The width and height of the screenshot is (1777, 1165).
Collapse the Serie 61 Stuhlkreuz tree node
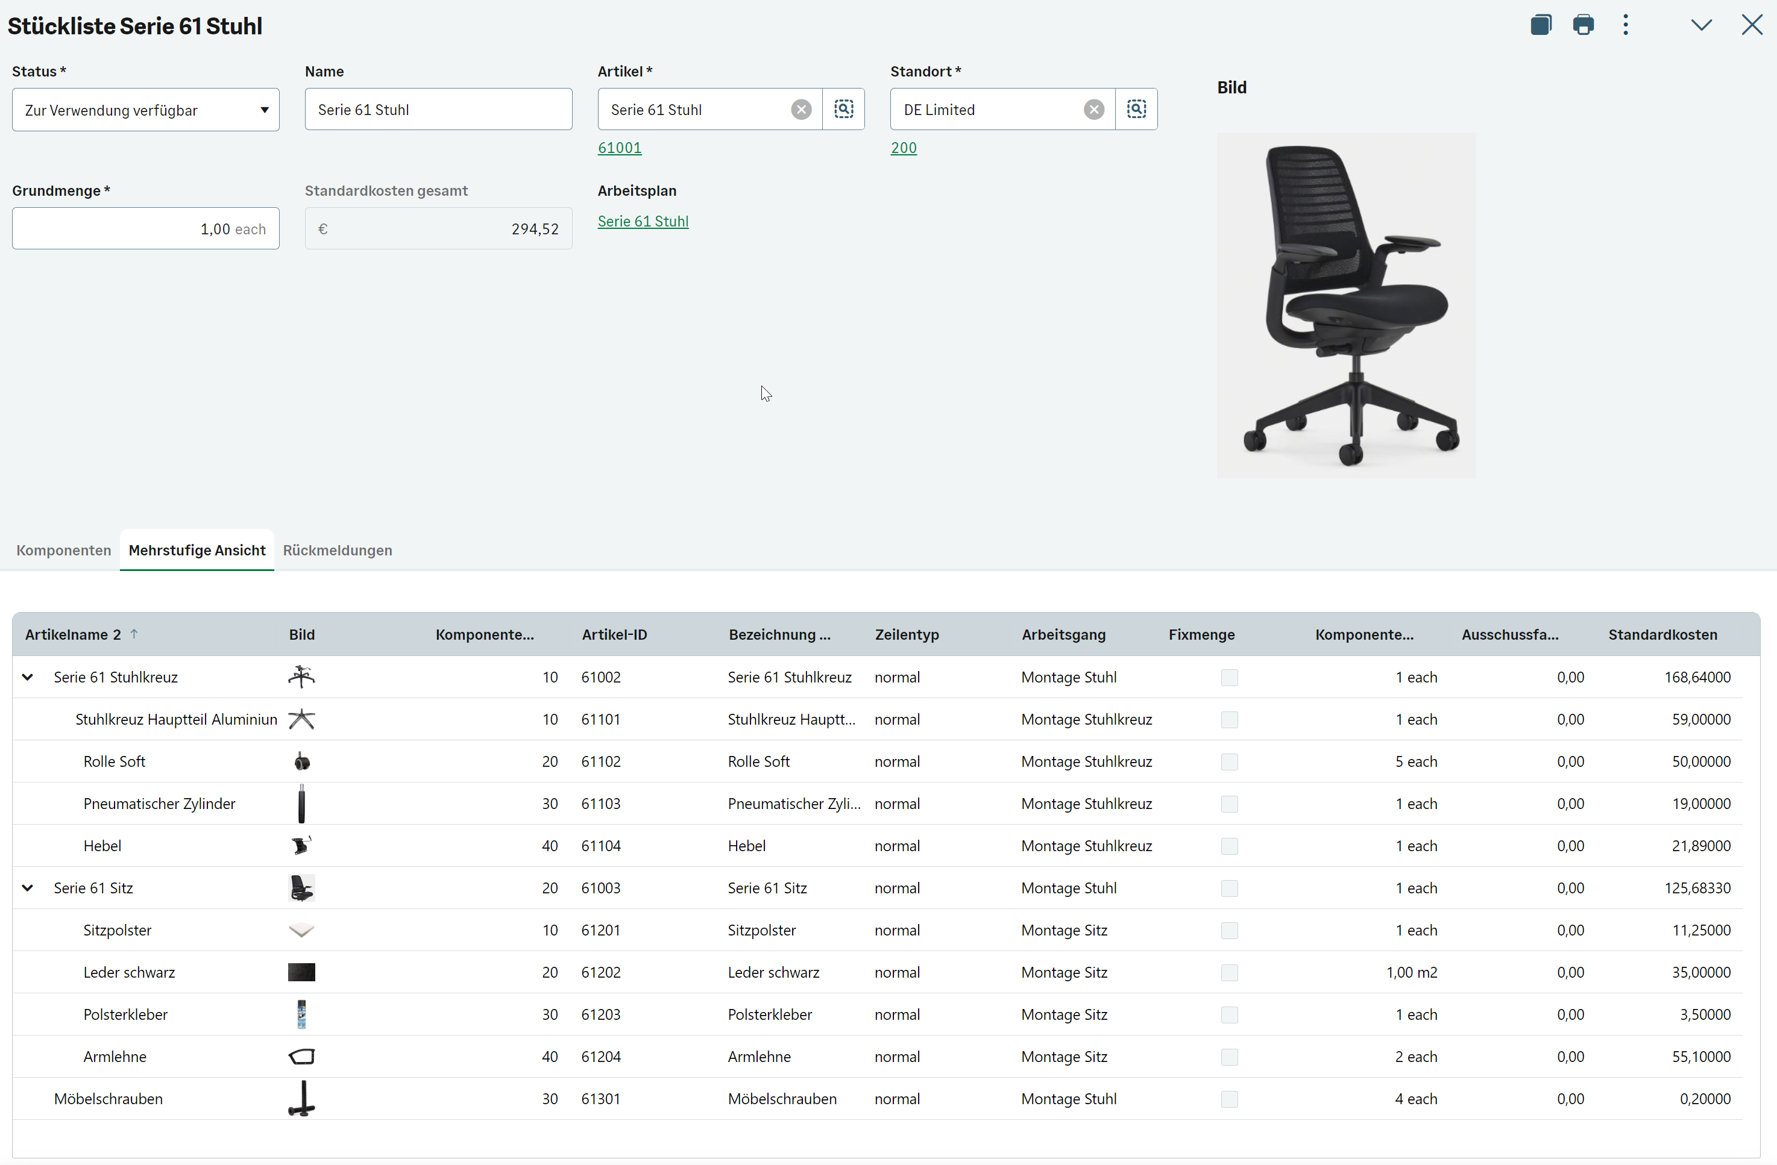click(28, 677)
